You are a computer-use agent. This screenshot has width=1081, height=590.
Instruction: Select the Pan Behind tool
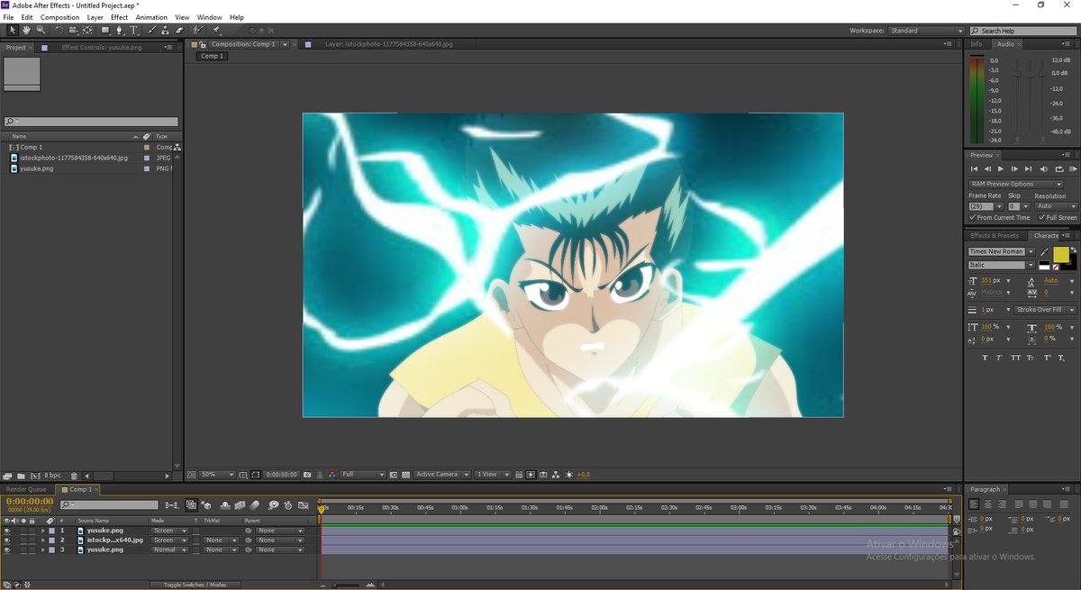(87, 30)
